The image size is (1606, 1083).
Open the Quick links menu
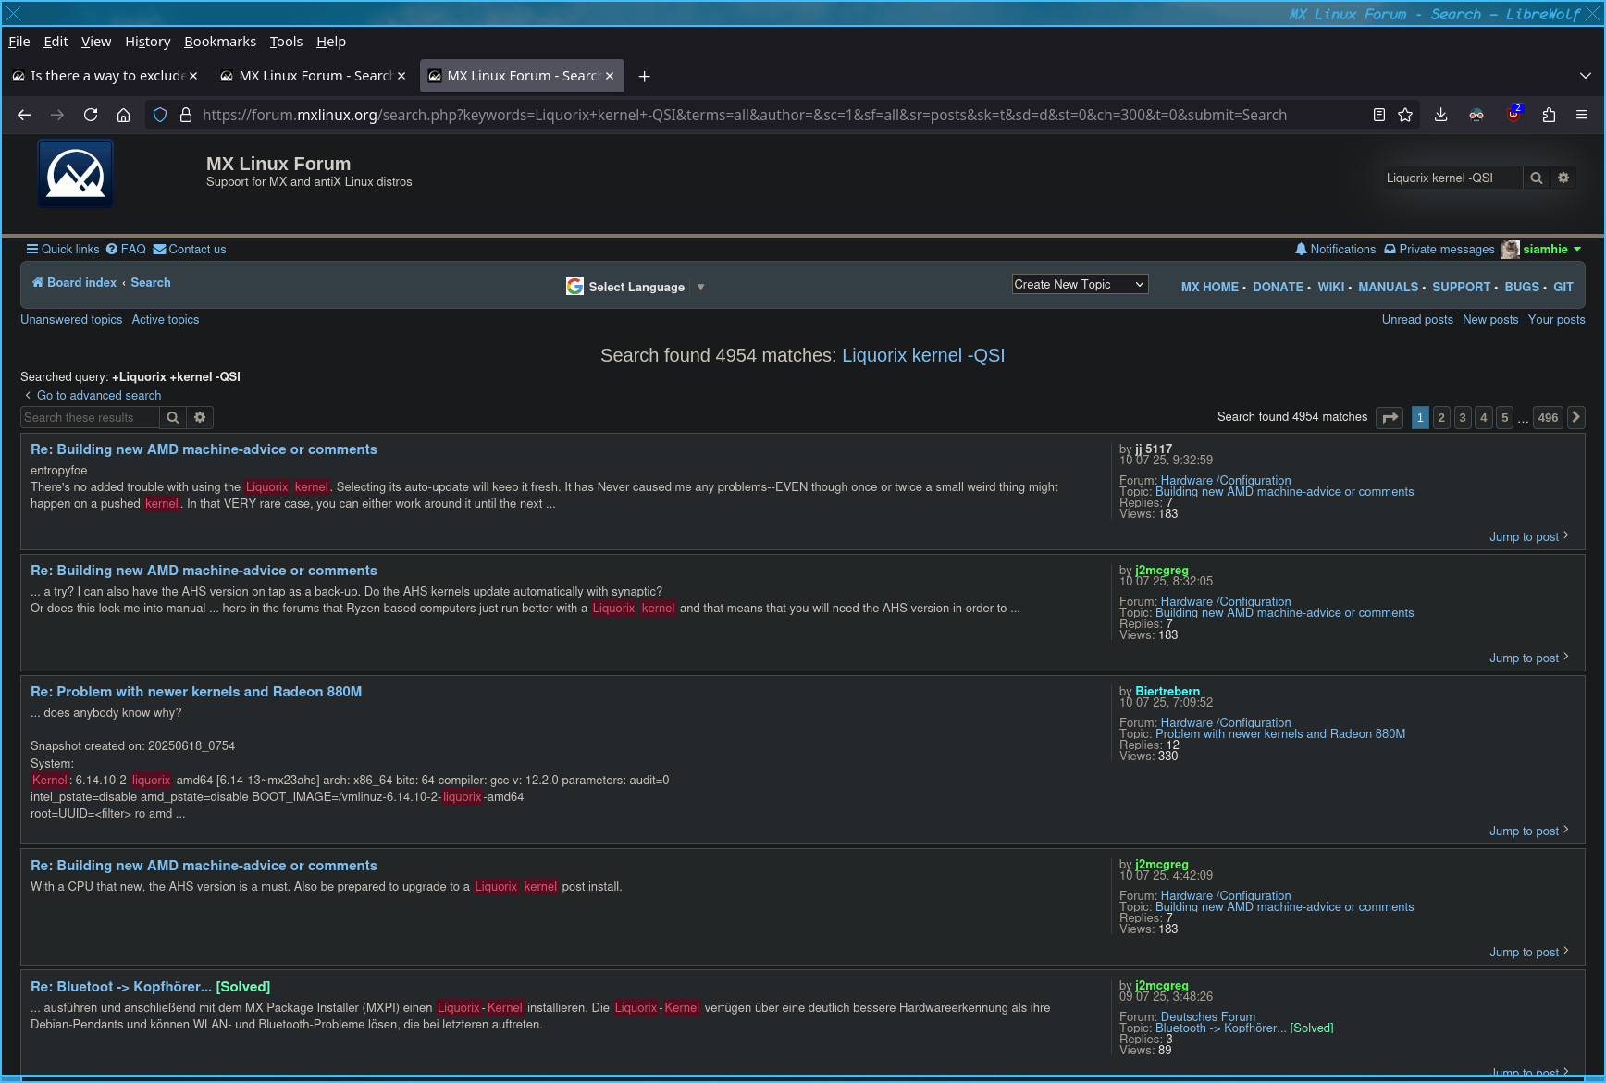[x=63, y=249]
